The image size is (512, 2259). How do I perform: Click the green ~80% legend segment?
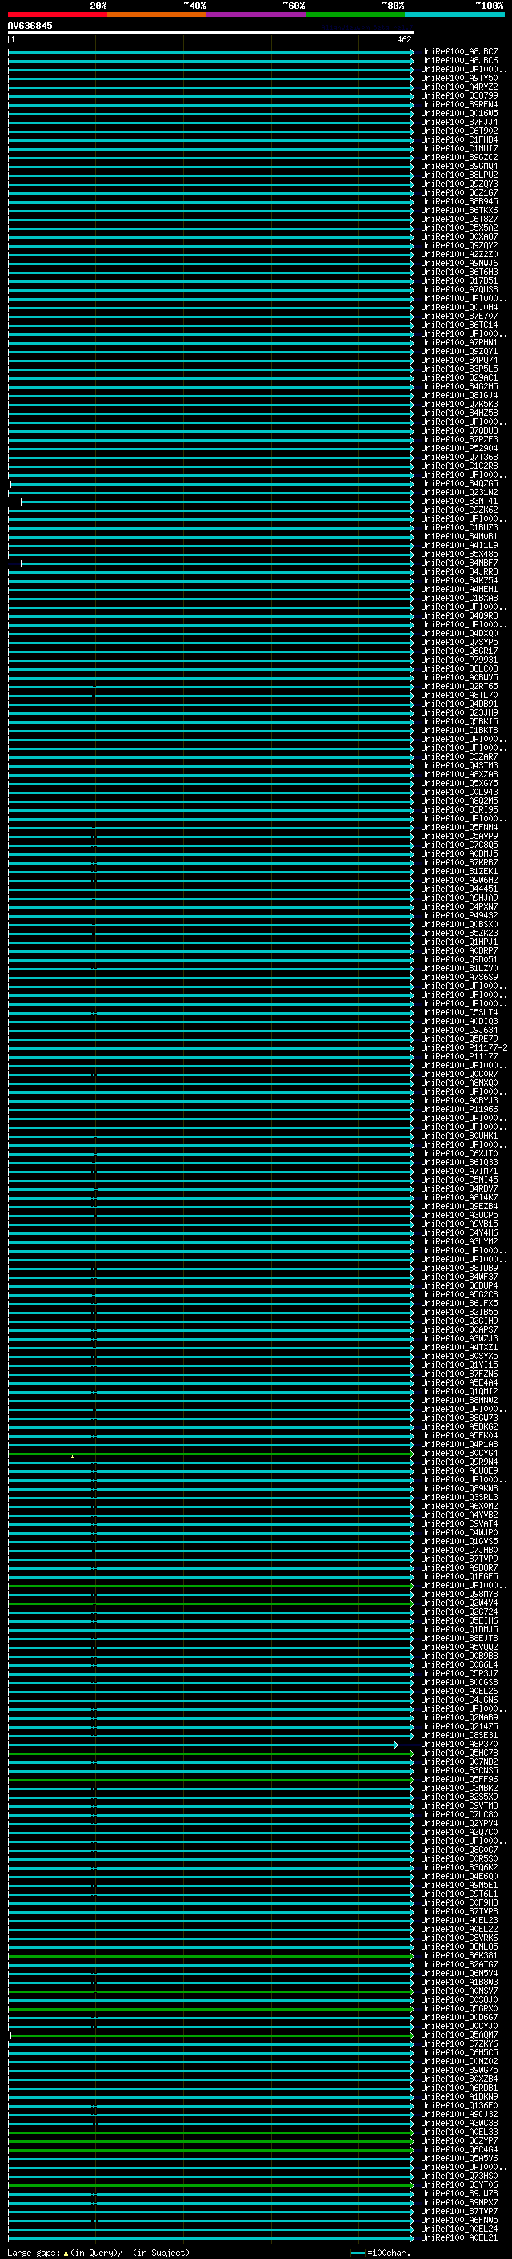tap(355, 15)
